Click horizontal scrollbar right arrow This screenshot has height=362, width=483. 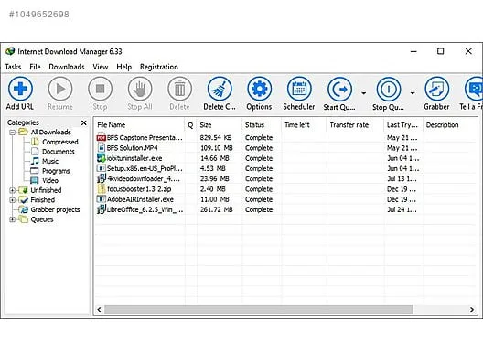[472, 310]
